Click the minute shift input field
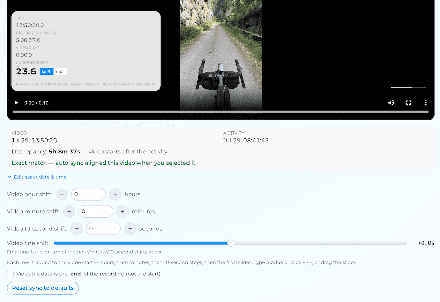The image size is (440, 302). (96, 211)
